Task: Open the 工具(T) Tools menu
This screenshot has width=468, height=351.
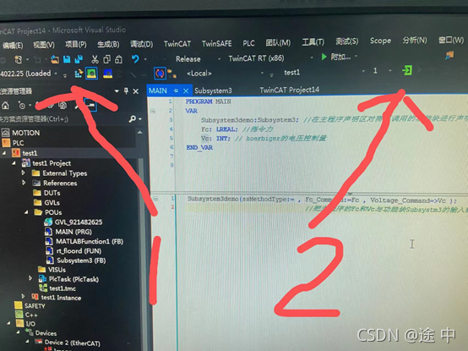Action: (313, 42)
